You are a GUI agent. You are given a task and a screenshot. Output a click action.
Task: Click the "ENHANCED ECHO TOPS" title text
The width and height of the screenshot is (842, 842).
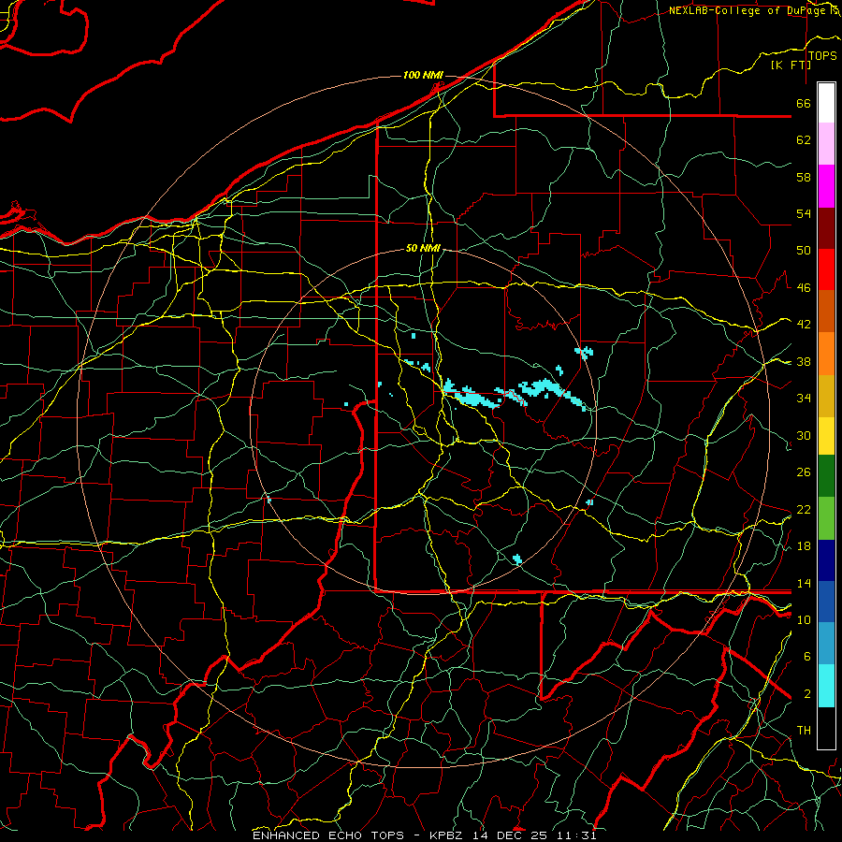point(328,835)
